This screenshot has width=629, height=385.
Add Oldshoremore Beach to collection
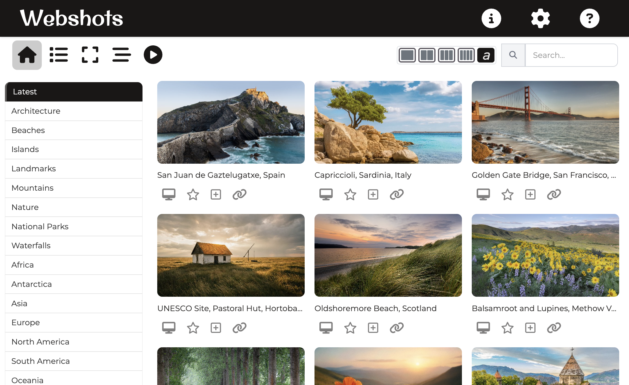(x=373, y=328)
